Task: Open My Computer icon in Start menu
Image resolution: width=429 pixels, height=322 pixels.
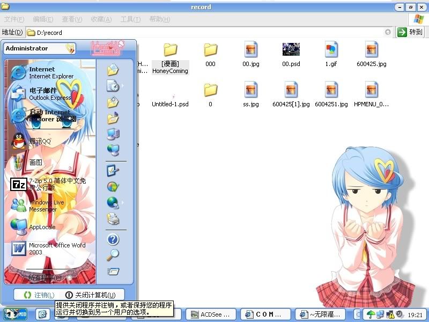Action: [x=113, y=134]
